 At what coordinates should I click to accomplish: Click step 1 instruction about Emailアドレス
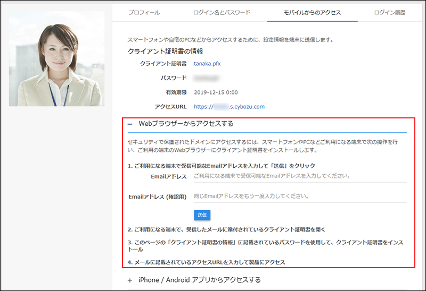click(221, 166)
